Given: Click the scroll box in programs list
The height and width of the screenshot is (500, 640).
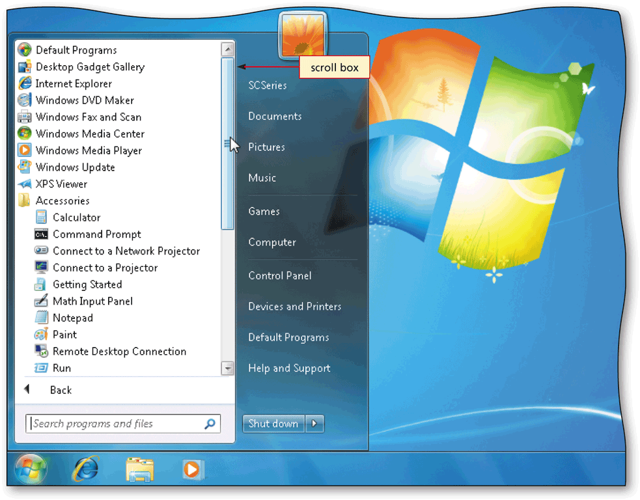Looking at the screenshot, I should click(x=227, y=143).
